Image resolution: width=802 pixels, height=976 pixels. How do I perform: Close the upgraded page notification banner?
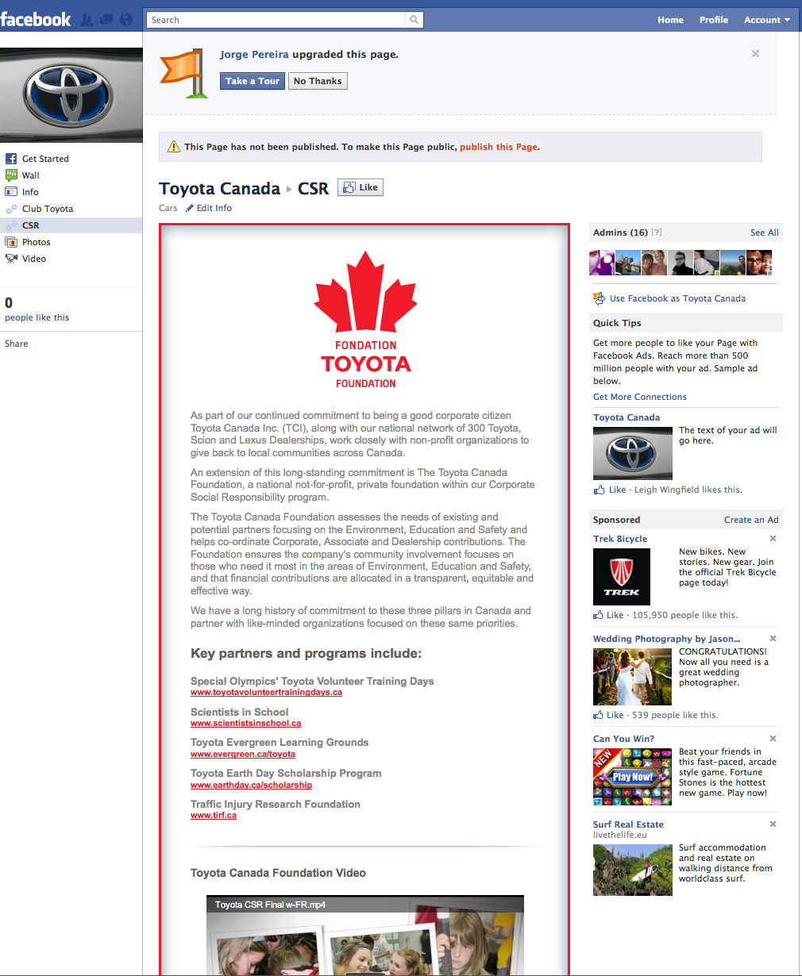pos(755,54)
